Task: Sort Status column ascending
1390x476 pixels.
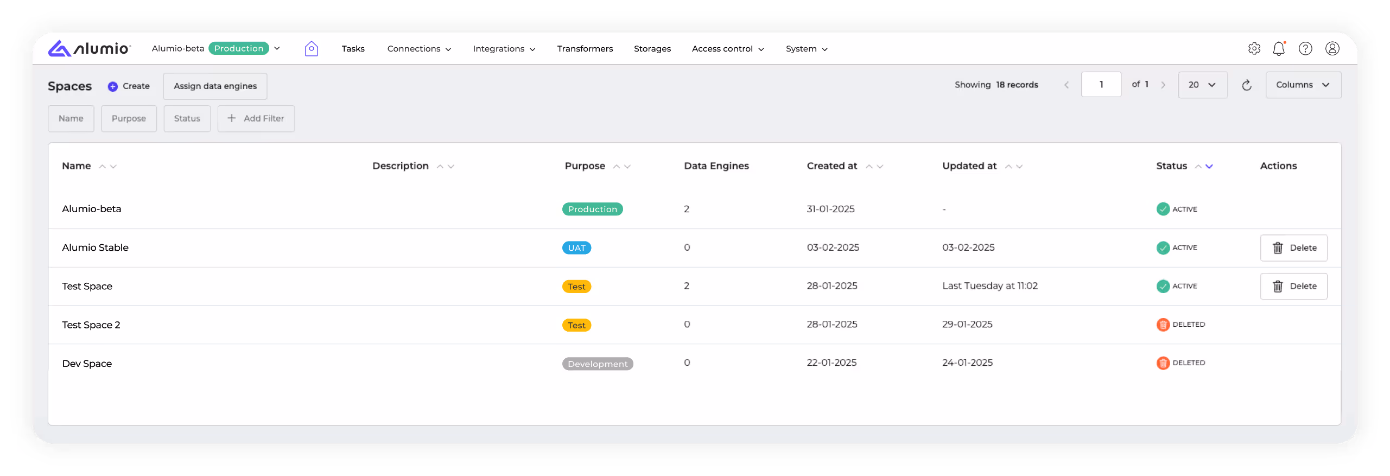Action: [x=1198, y=167]
